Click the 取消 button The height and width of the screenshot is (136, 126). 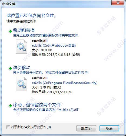[109, 128]
